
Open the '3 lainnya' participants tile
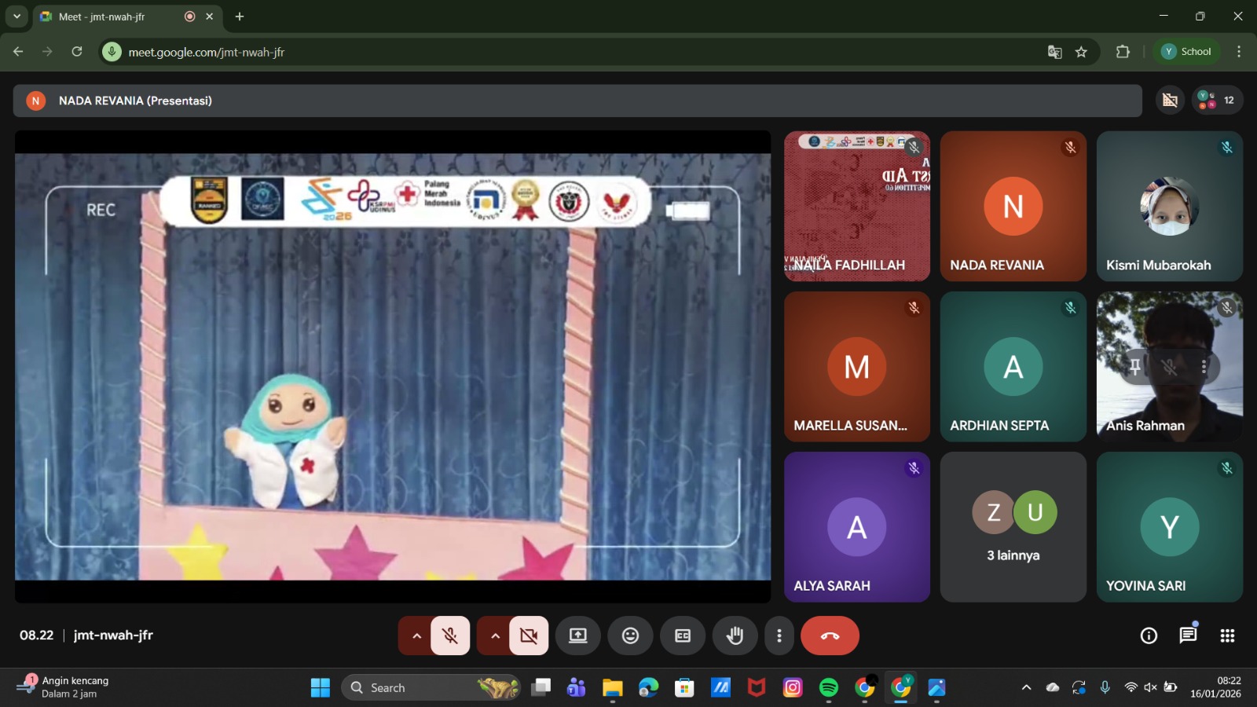tap(1013, 526)
